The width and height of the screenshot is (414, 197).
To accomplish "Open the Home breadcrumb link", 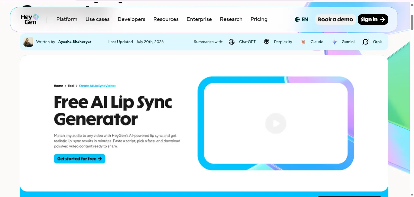I will (x=59, y=86).
